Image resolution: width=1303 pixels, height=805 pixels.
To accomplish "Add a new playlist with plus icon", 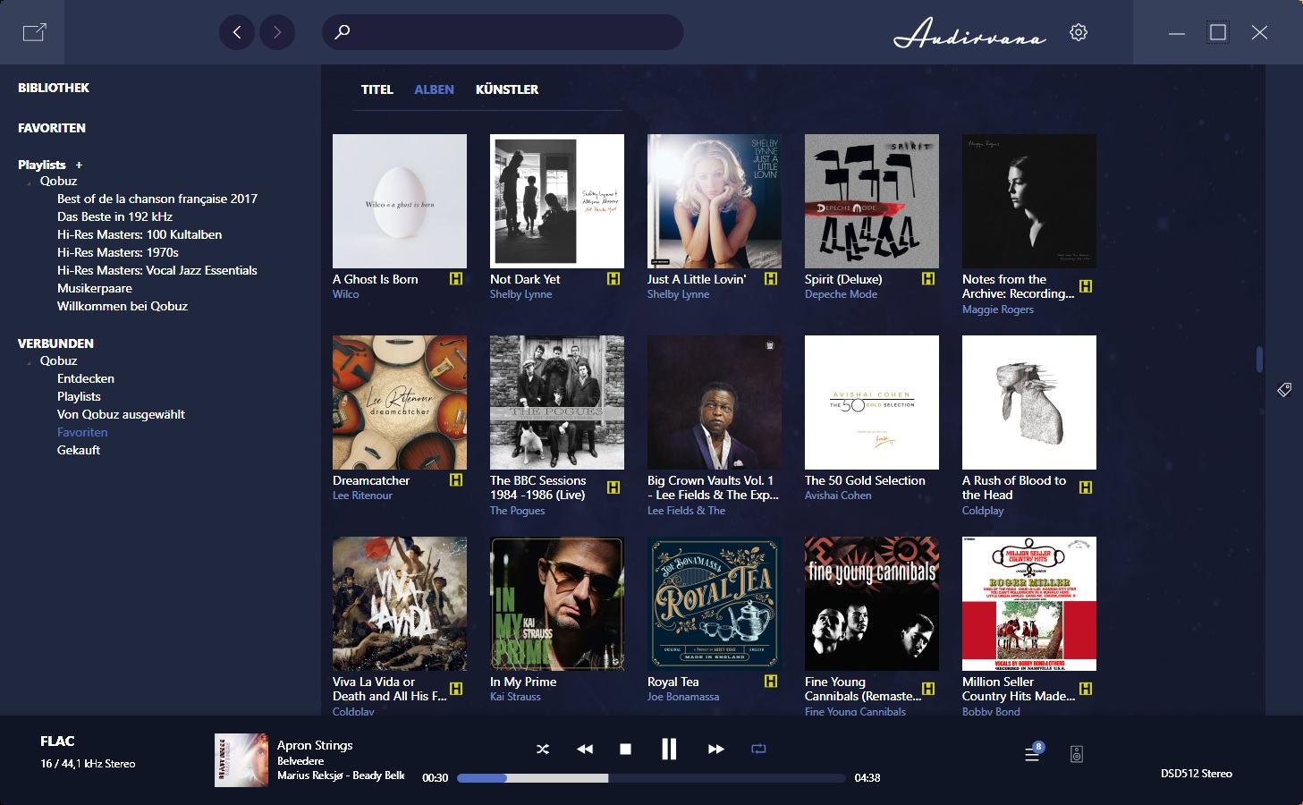I will (x=79, y=165).
